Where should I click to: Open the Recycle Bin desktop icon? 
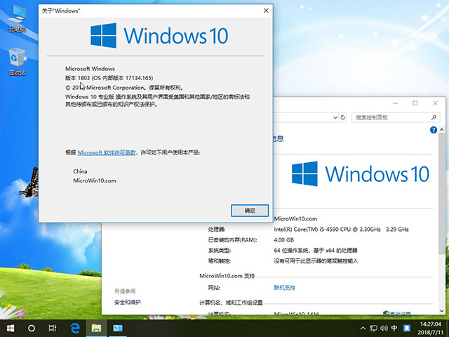tap(17, 62)
